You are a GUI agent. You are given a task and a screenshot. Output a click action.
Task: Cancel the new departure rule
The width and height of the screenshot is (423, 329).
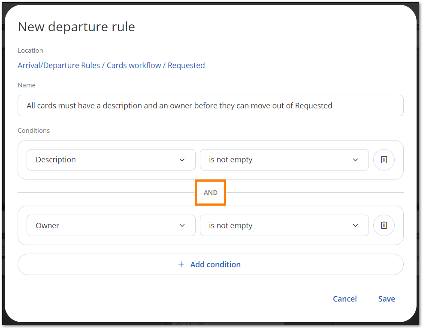[x=345, y=299]
